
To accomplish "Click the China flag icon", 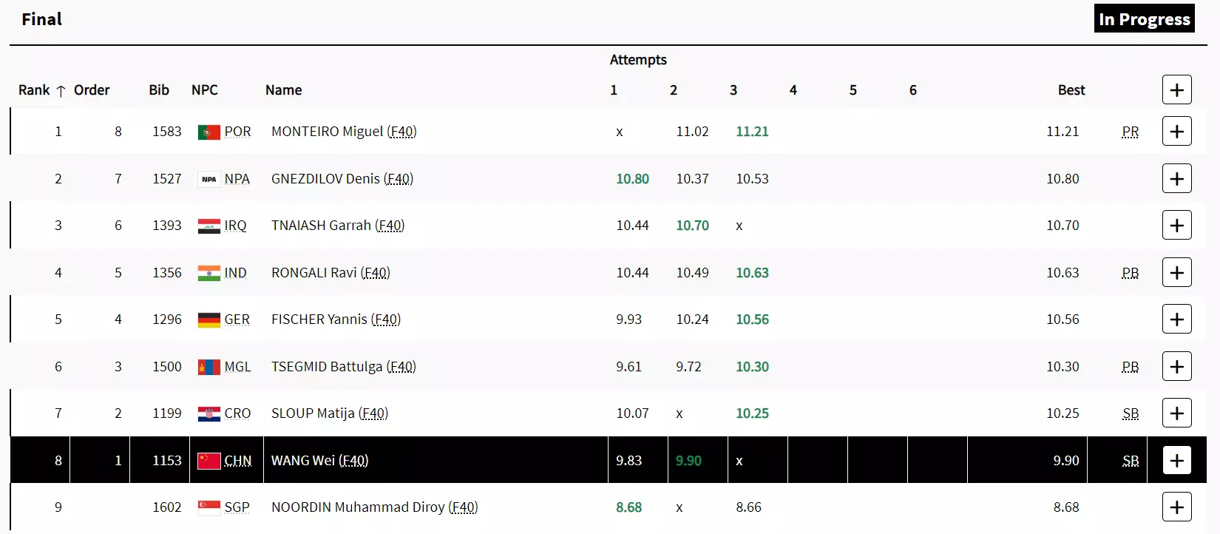I will point(209,461).
